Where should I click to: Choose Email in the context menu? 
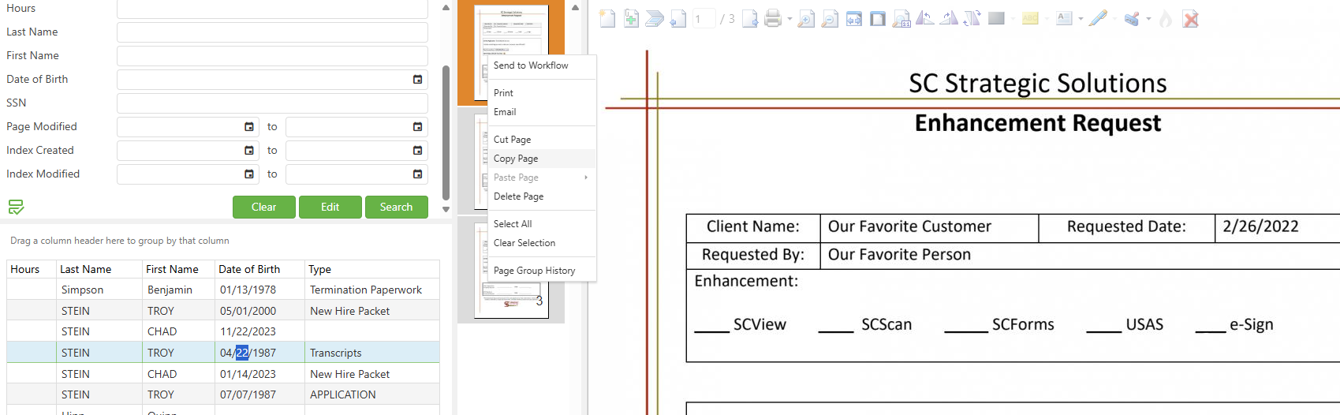pos(505,112)
